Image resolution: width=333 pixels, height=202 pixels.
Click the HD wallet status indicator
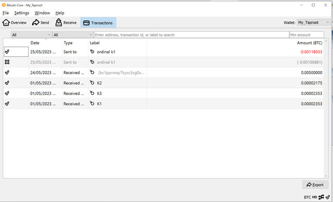(x=314, y=197)
